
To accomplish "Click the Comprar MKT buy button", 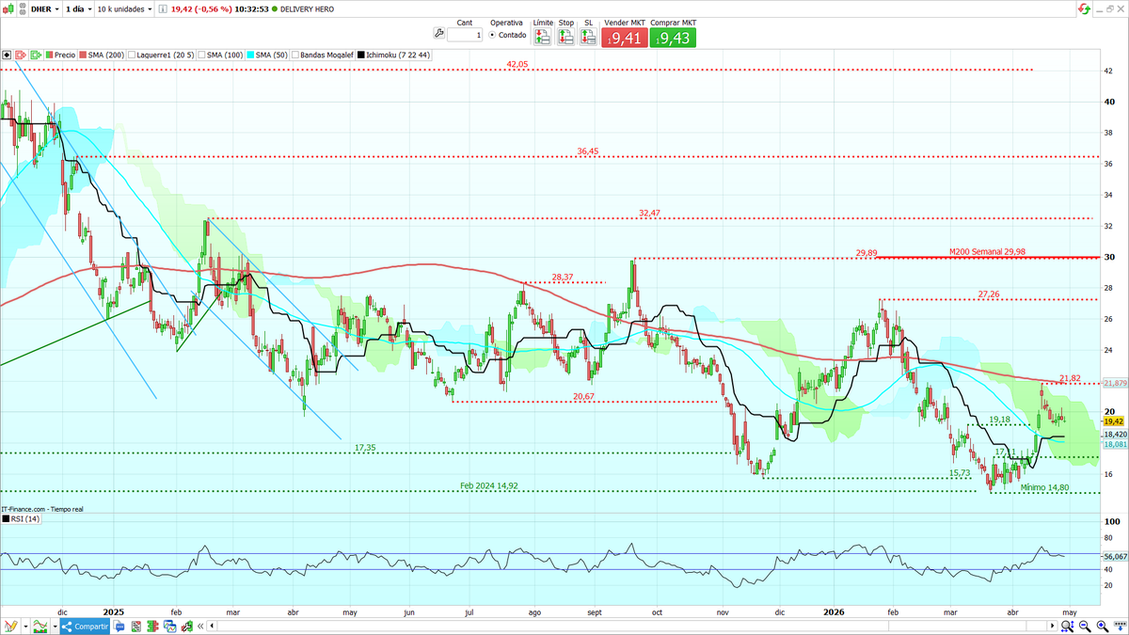I will point(673,38).
